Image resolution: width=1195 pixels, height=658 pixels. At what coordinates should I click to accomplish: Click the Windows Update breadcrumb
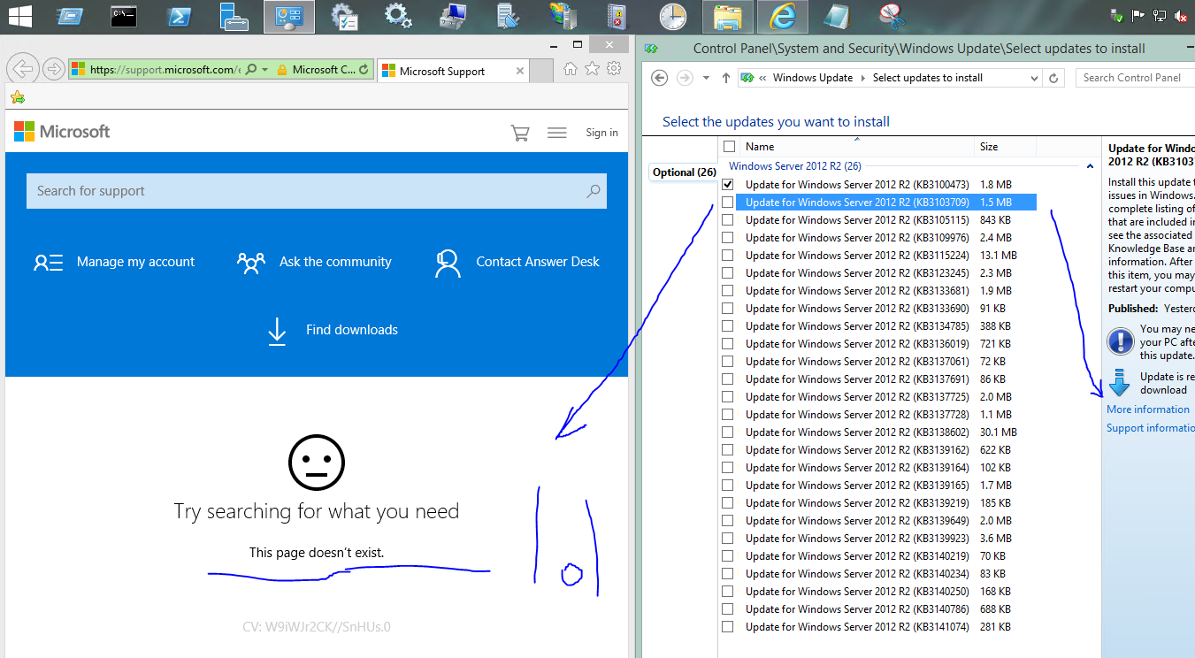[x=813, y=78]
